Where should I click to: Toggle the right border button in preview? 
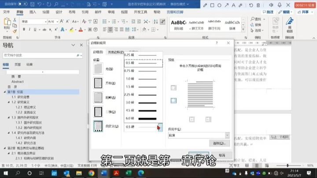[208, 119]
